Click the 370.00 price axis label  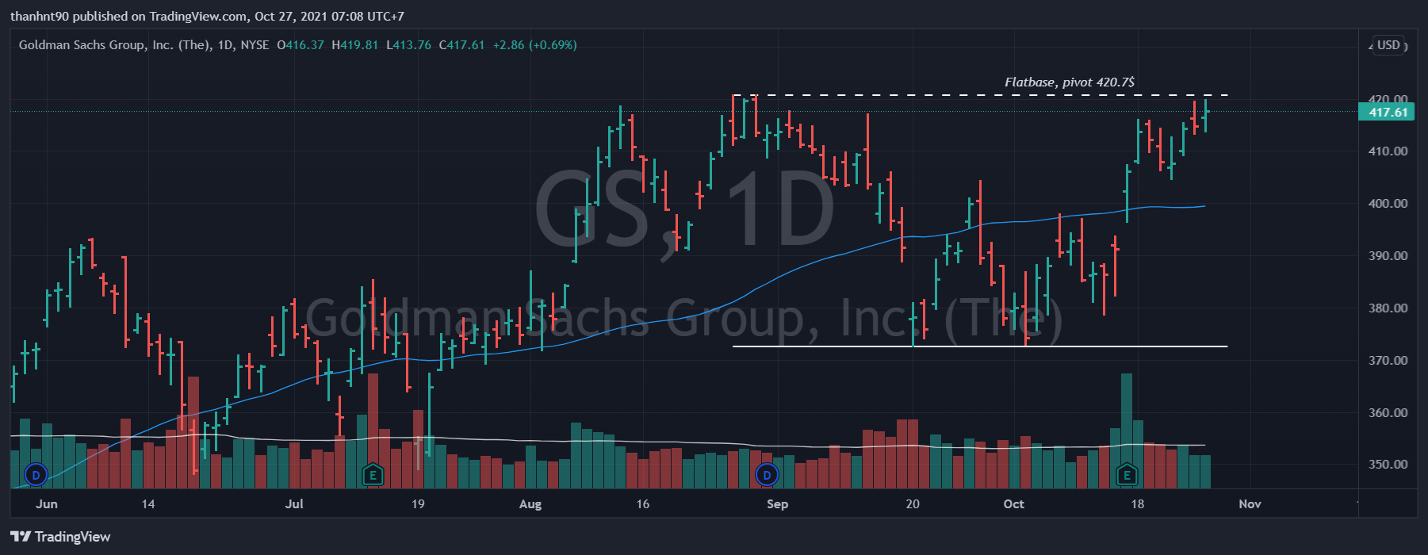coord(1388,361)
